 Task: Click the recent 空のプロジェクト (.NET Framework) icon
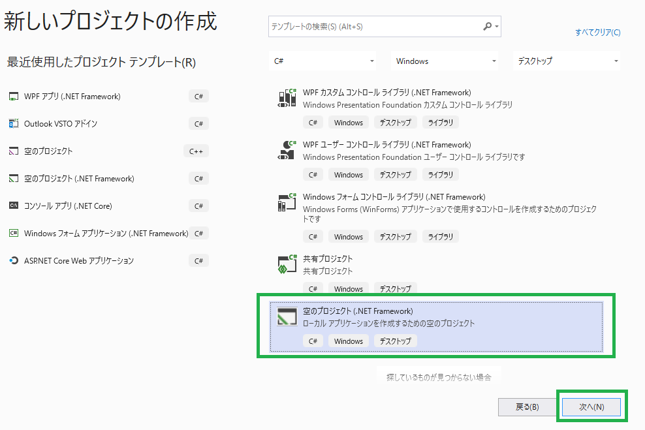[x=14, y=178]
